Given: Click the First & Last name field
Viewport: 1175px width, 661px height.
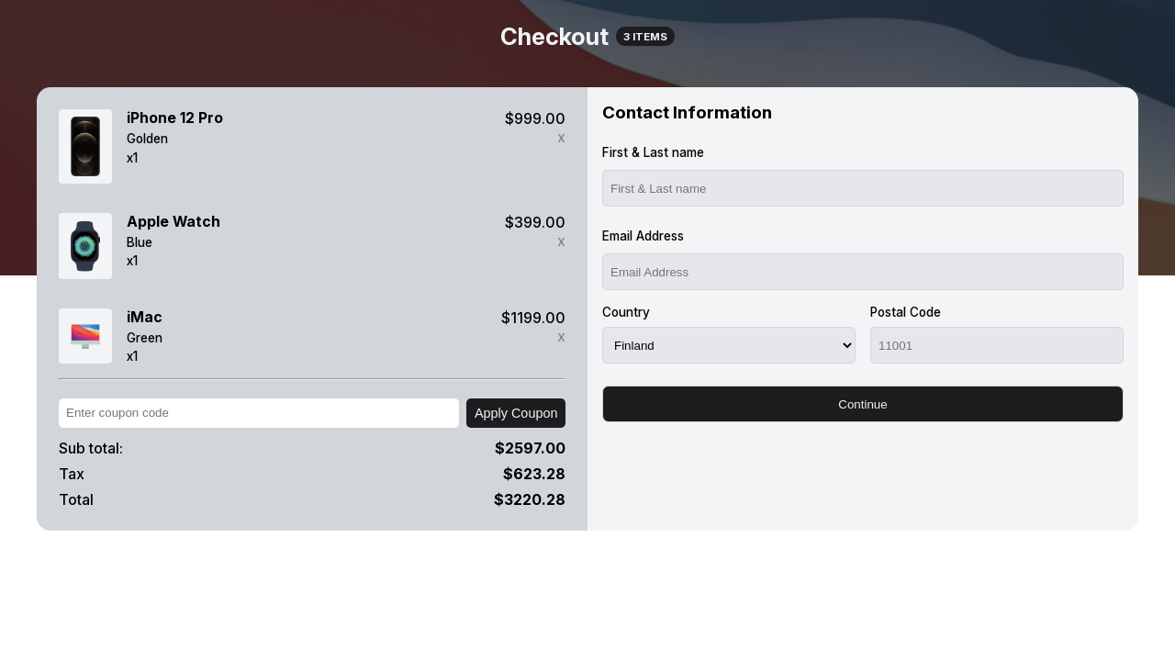Looking at the screenshot, I should pyautogui.click(x=863, y=188).
